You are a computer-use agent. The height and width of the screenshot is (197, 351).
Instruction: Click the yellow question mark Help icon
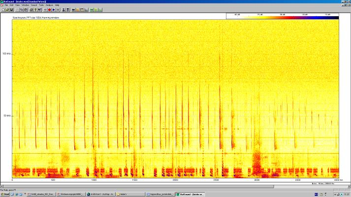[x=35, y=10]
